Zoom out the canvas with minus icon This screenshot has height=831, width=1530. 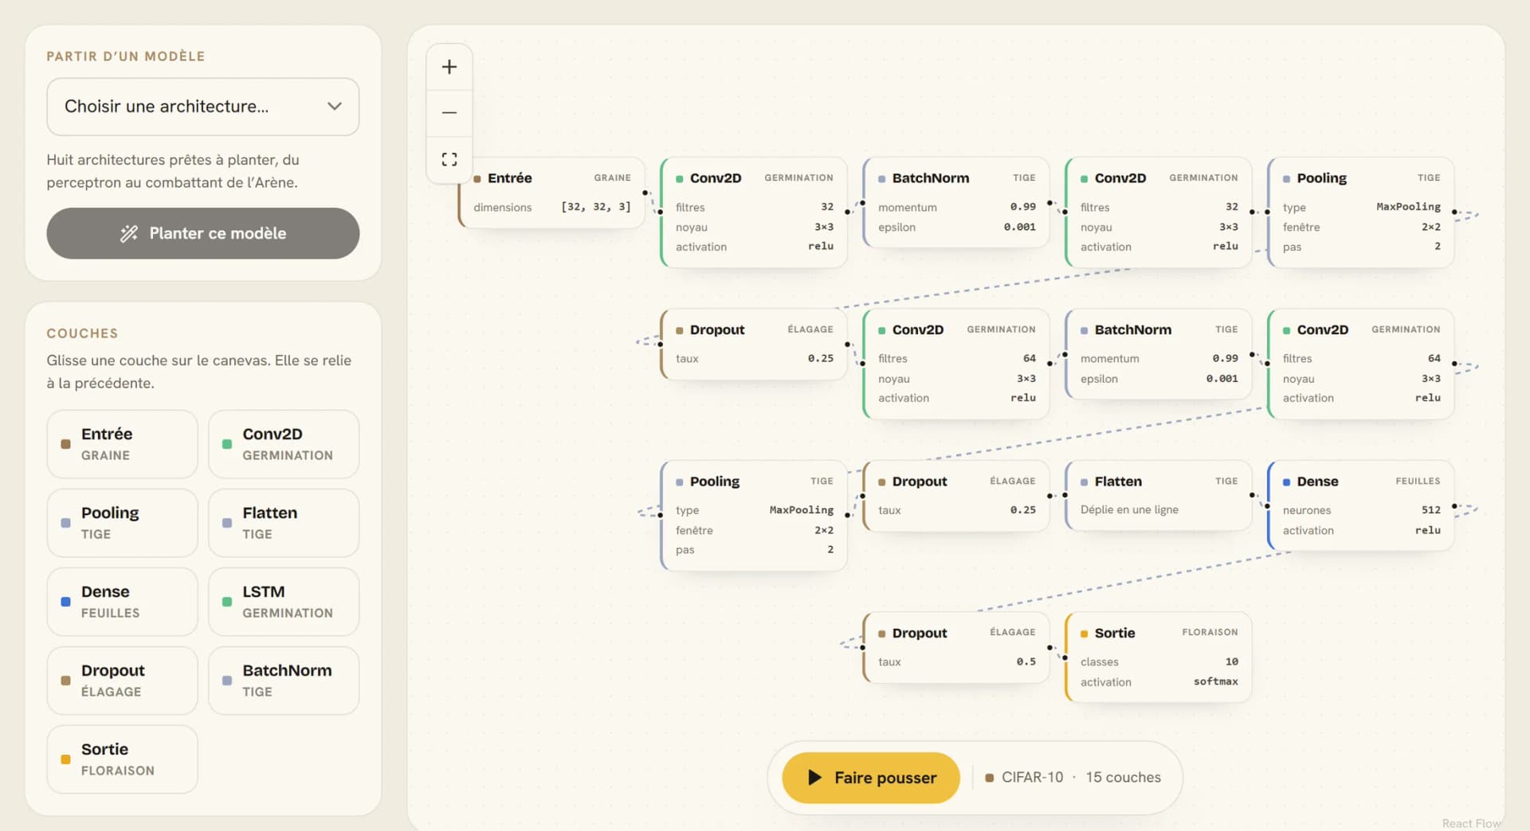coord(449,113)
